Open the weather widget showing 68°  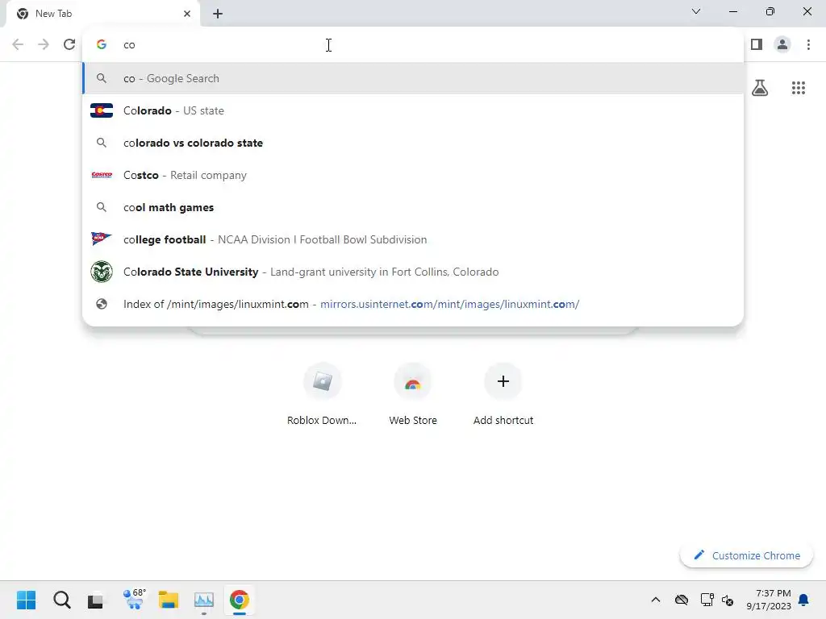tap(134, 600)
